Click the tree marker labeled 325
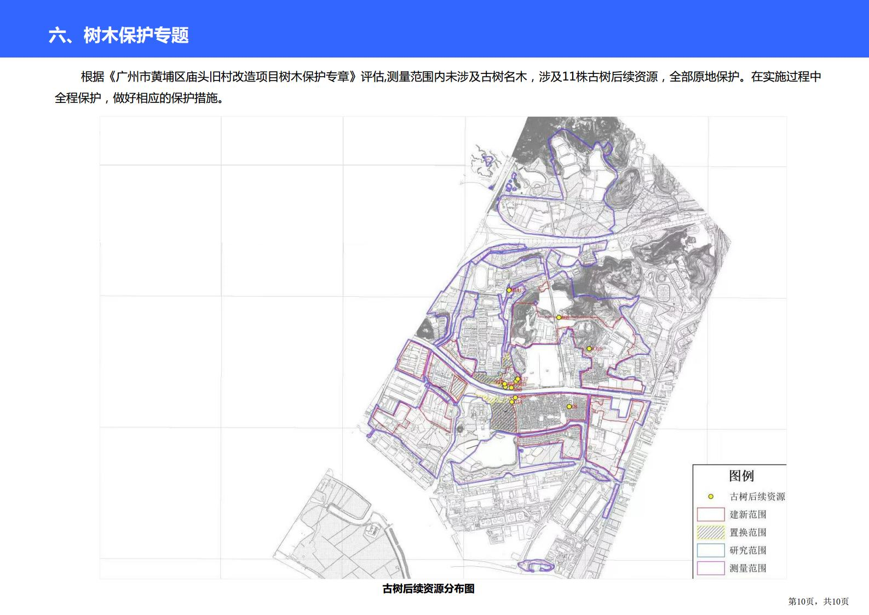 589,349
